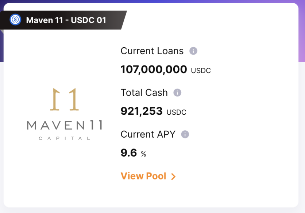Click the orange chevron after View Pool

(173, 177)
